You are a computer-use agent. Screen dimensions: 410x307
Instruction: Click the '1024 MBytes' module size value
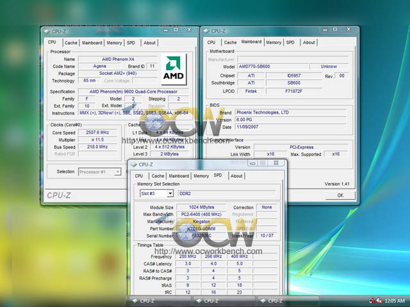coord(201,207)
